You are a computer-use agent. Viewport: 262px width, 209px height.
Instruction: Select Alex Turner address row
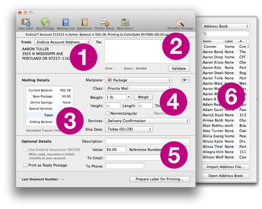(224, 131)
